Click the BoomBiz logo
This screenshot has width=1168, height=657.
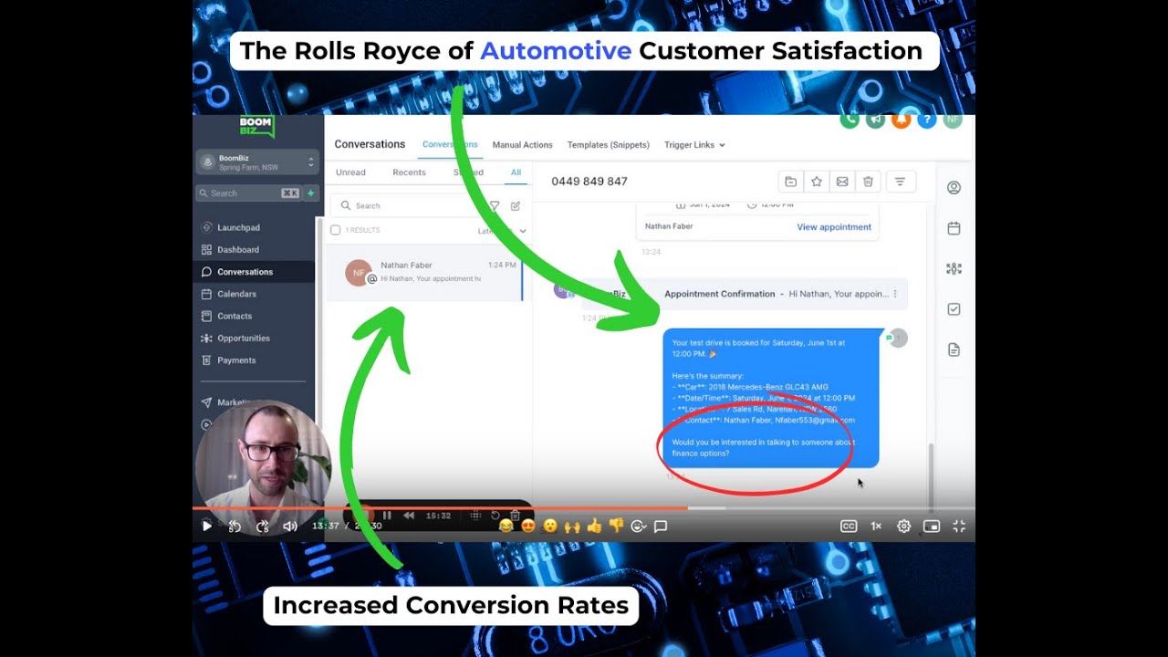pyautogui.click(x=257, y=127)
